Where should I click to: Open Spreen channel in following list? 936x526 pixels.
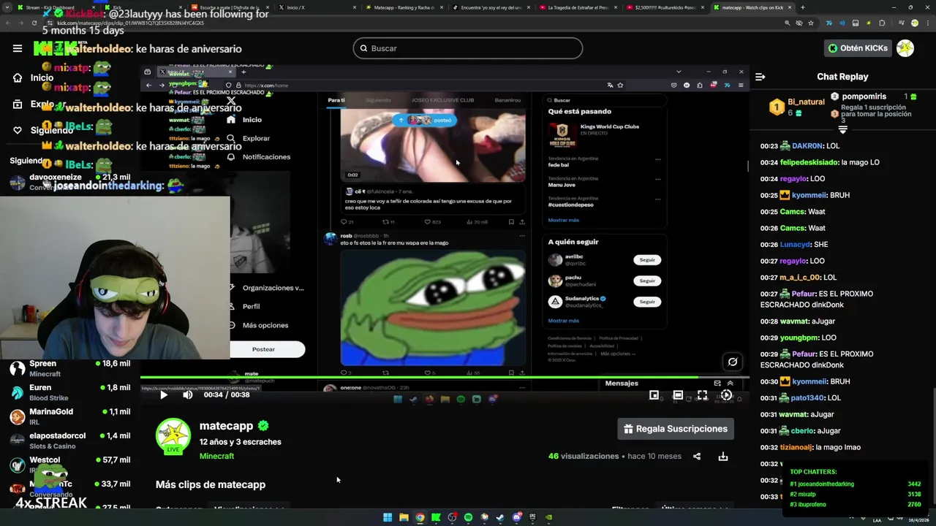[70, 368]
